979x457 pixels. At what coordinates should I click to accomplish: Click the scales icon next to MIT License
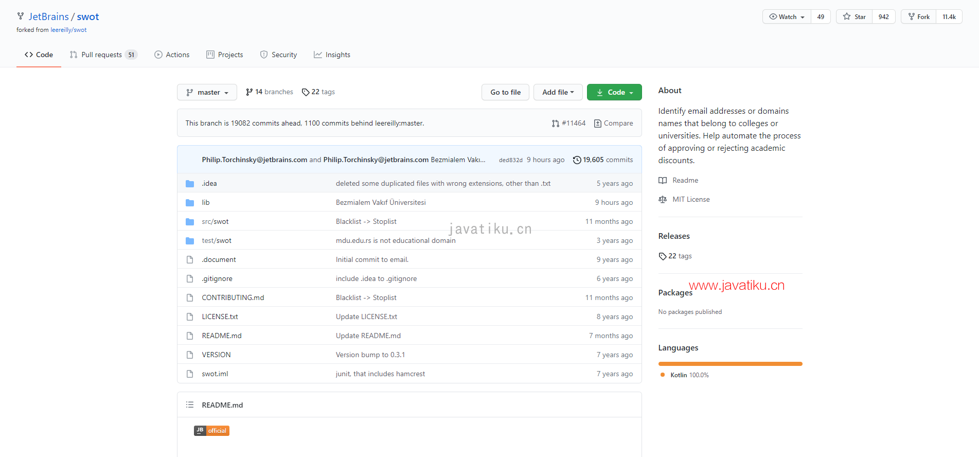tap(663, 200)
